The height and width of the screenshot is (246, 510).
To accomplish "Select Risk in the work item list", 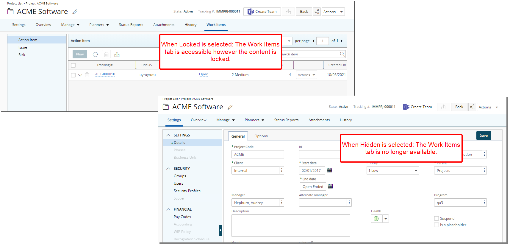I will (x=22, y=55).
